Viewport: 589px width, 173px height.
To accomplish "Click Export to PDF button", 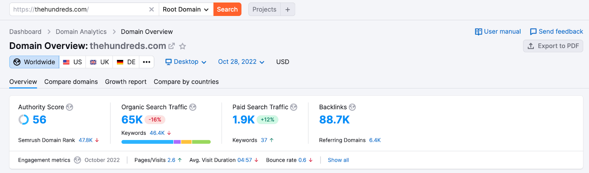I will 553,46.
